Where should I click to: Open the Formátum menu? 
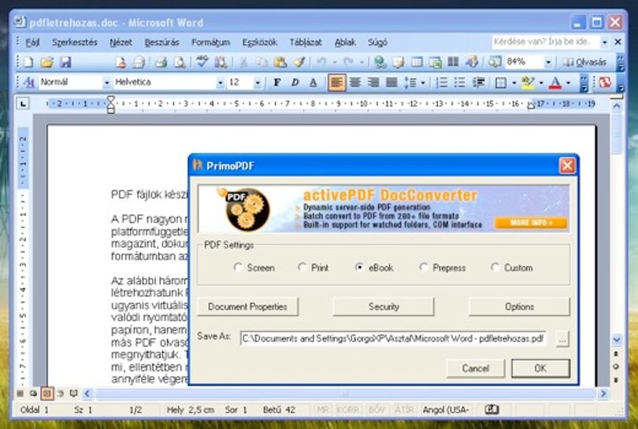pos(211,43)
